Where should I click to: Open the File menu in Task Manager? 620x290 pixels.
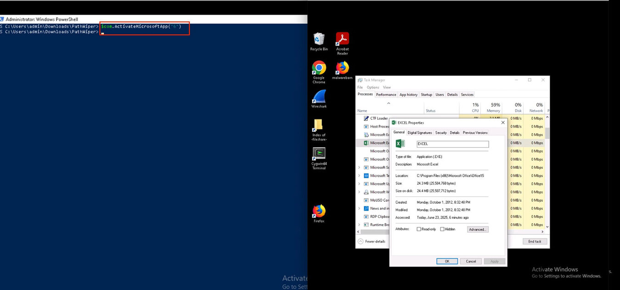360,87
